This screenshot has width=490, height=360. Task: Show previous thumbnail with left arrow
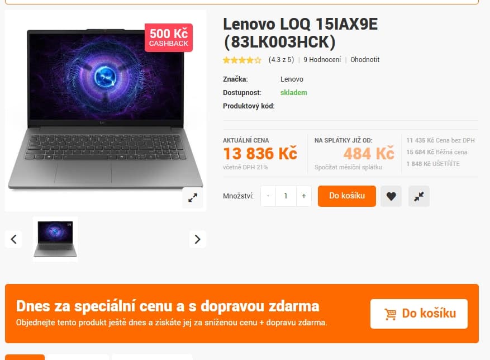(x=13, y=239)
